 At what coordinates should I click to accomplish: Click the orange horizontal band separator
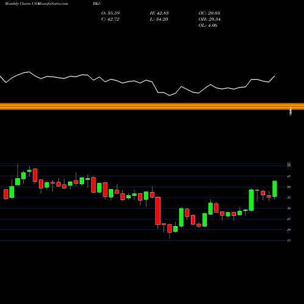(152, 106)
